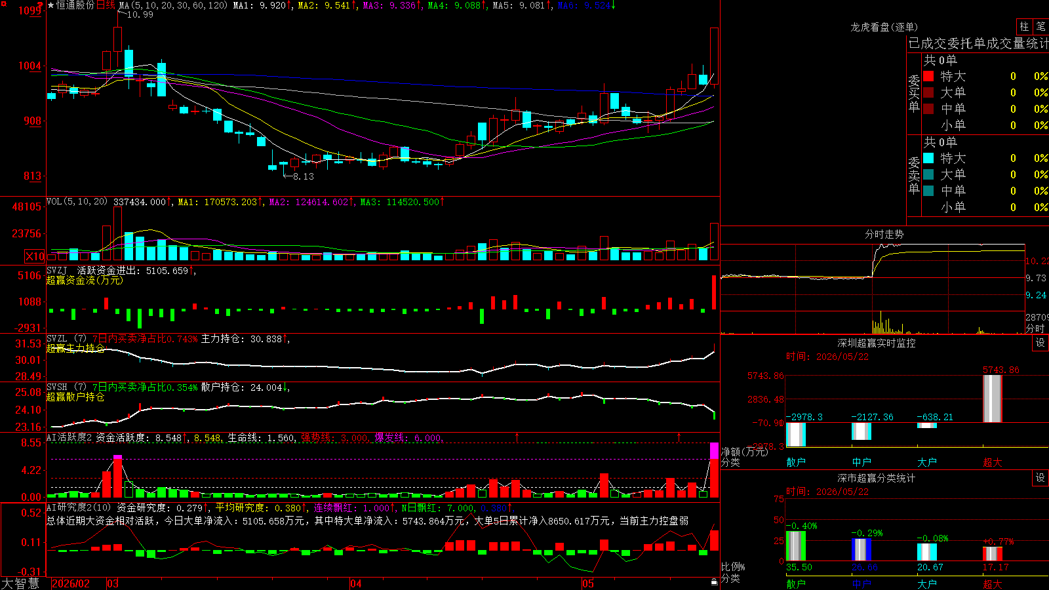Click the 大户 label in 深市超赢分类统计
Viewport: 1049px width, 590px height.
pyautogui.click(x=927, y=583)
